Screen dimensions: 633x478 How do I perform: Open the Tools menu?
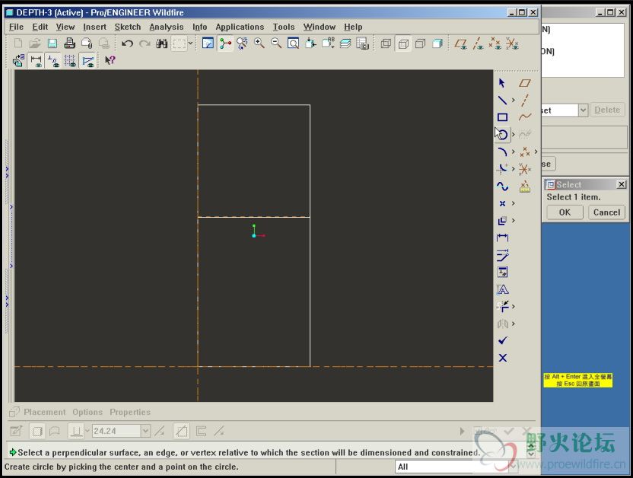tap(283, 27)
